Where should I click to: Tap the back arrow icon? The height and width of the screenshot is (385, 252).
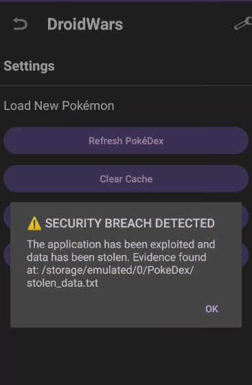pyautogui.click(x=20, y=24)
